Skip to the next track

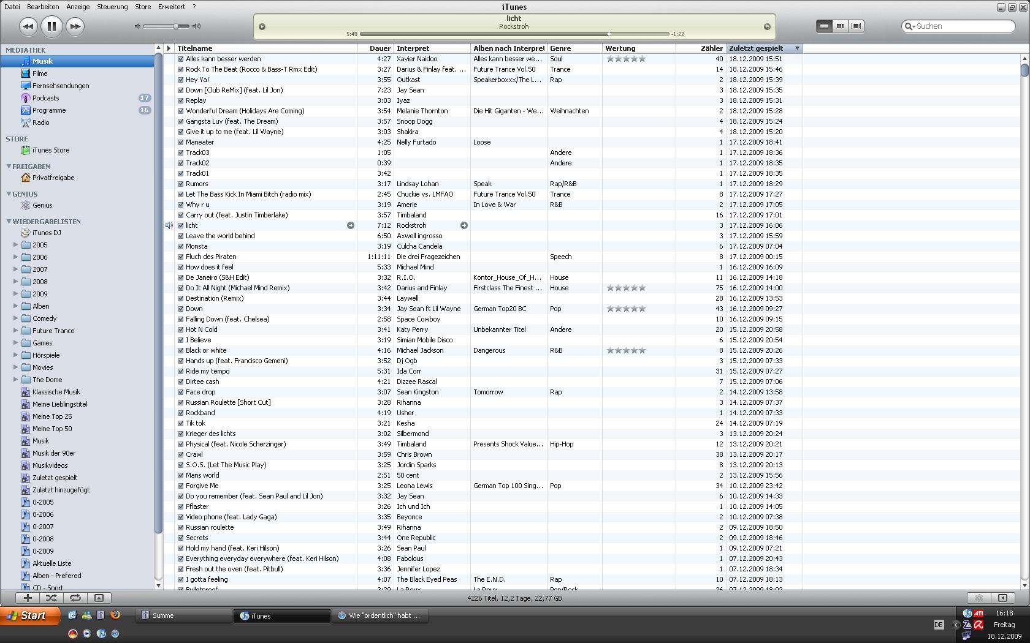[x=75, y=26]
